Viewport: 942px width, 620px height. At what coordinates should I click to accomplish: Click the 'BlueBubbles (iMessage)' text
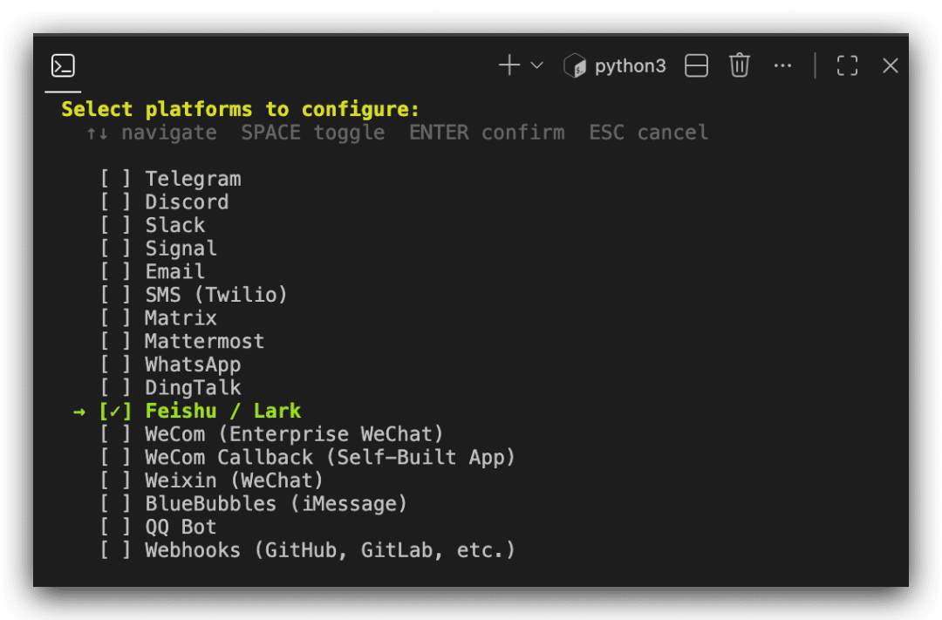pyautogui.click(x=276, y=504)
